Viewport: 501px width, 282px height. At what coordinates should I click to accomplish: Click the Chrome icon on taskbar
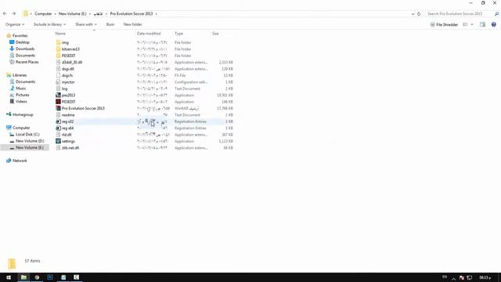pos(37,277)
